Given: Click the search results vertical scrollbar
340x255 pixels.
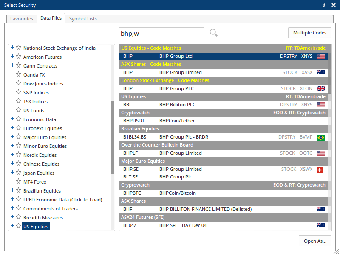Looking at the screenshot, I should (329, 73).
